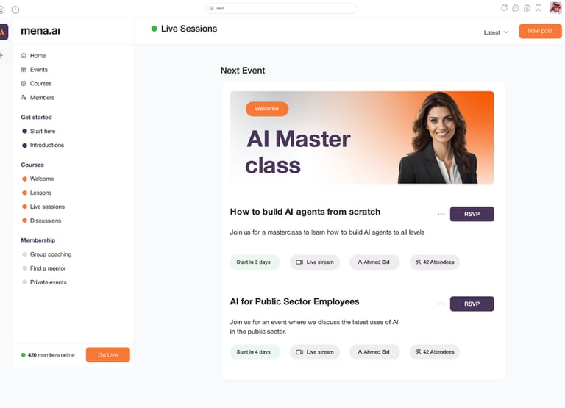Open AI for Public Sector Employees title
Image resolution: width=565 pixels, height=408 pixels.
coord(294,301)
